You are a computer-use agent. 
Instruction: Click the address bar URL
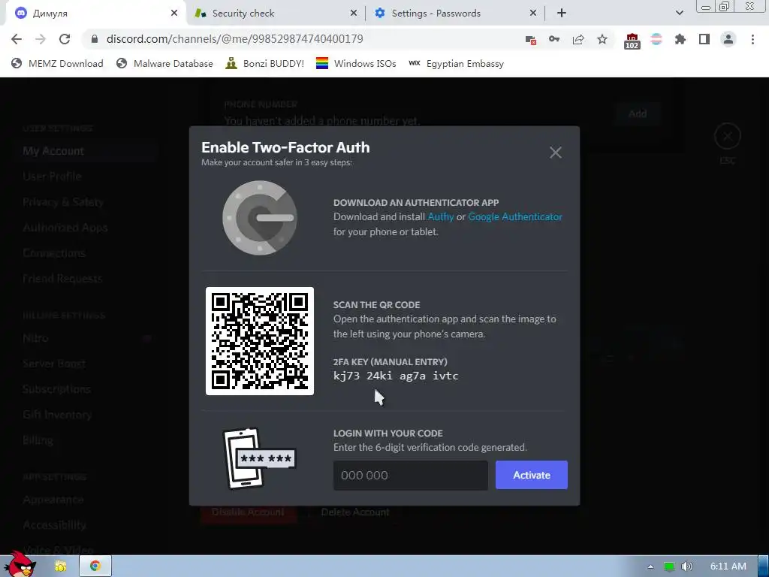click(234, 39)
